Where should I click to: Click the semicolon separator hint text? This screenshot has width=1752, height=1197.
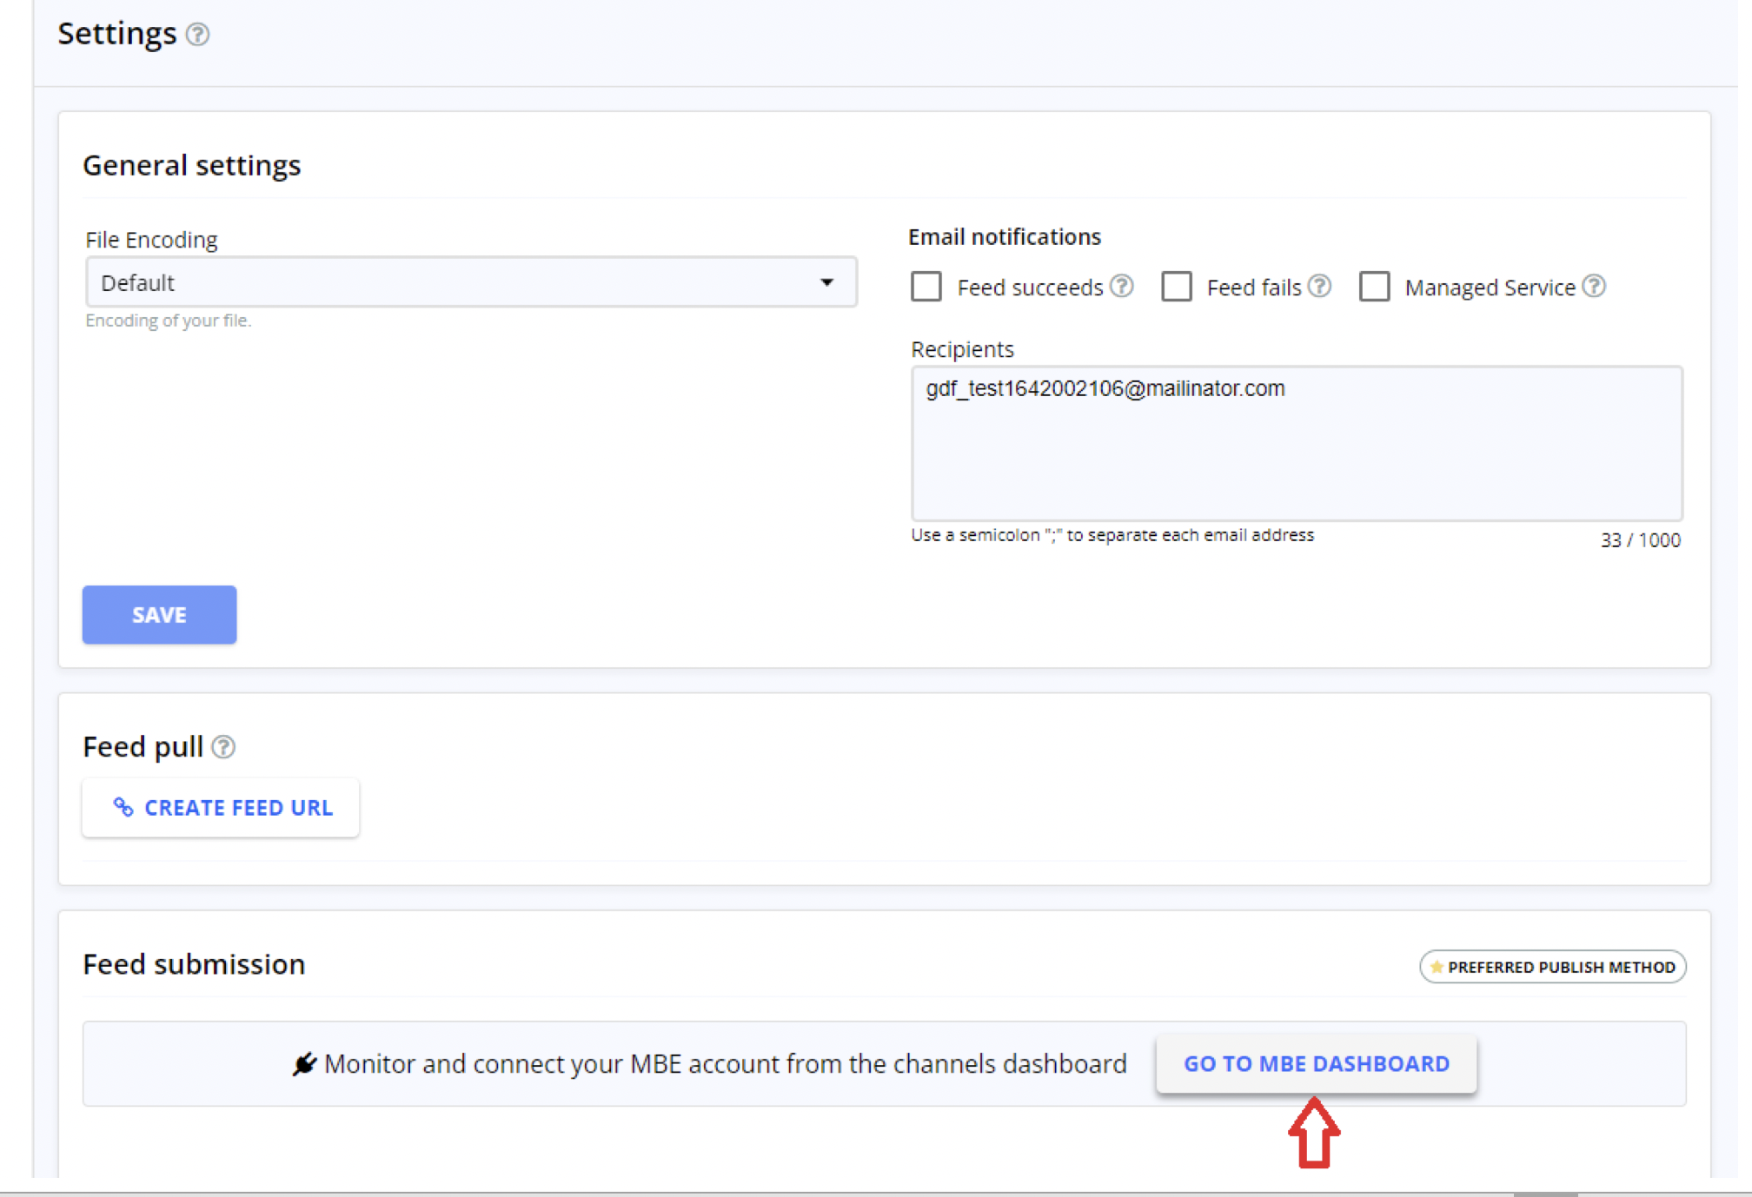click(1112, 535)
